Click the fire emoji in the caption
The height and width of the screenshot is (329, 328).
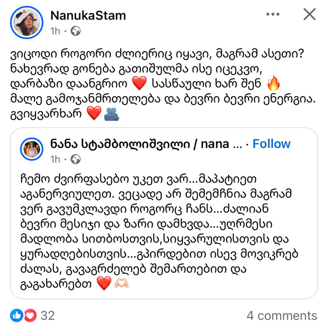coord(274,85)
